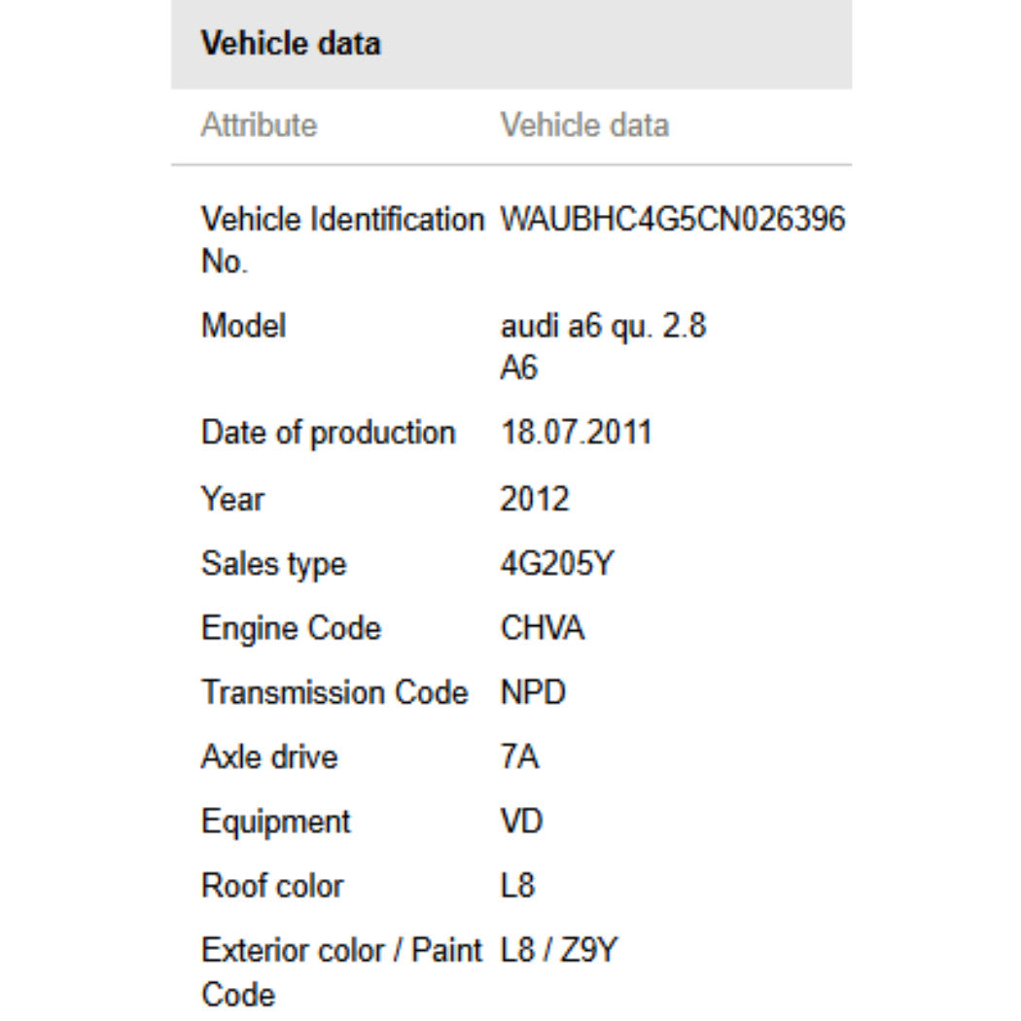Click the Exterior color / Paint Code label
The image size is (1021, 1021).
click(x=341, y=971)
